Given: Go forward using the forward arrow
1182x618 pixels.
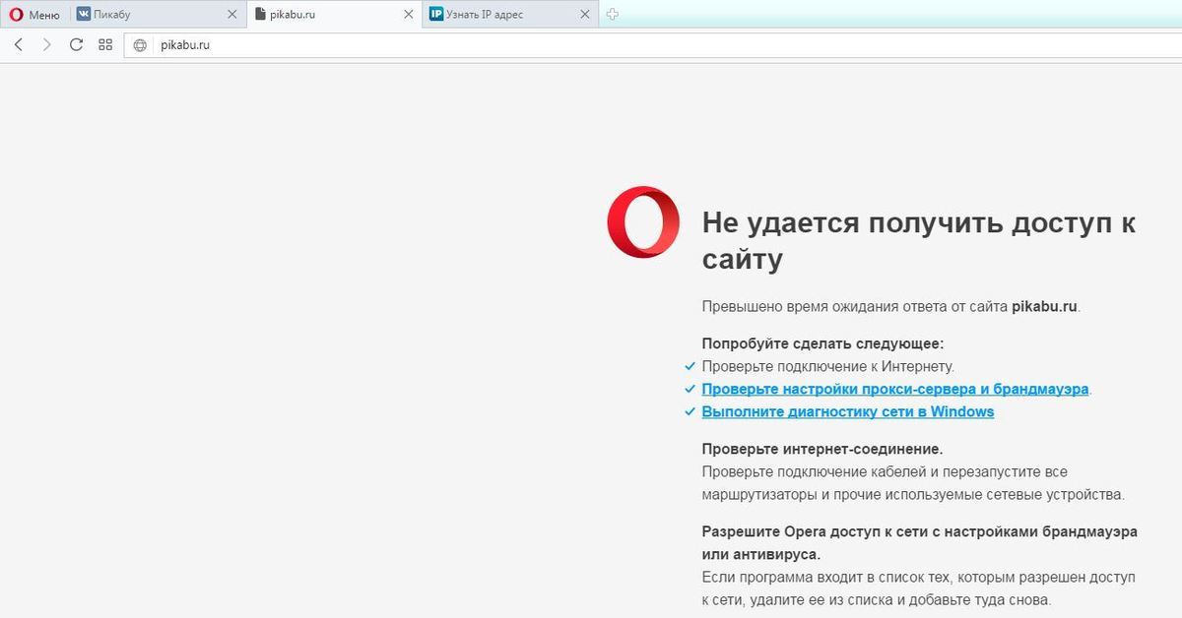Looking at the screenshot, I should tap(46, 45).
